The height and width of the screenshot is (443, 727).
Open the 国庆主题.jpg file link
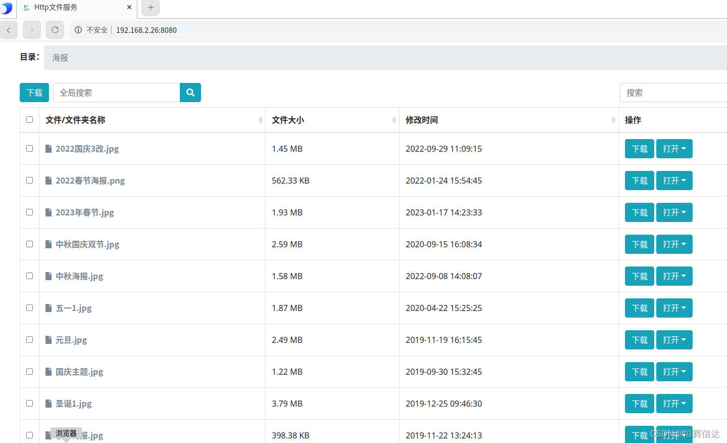tap(79, 372)
